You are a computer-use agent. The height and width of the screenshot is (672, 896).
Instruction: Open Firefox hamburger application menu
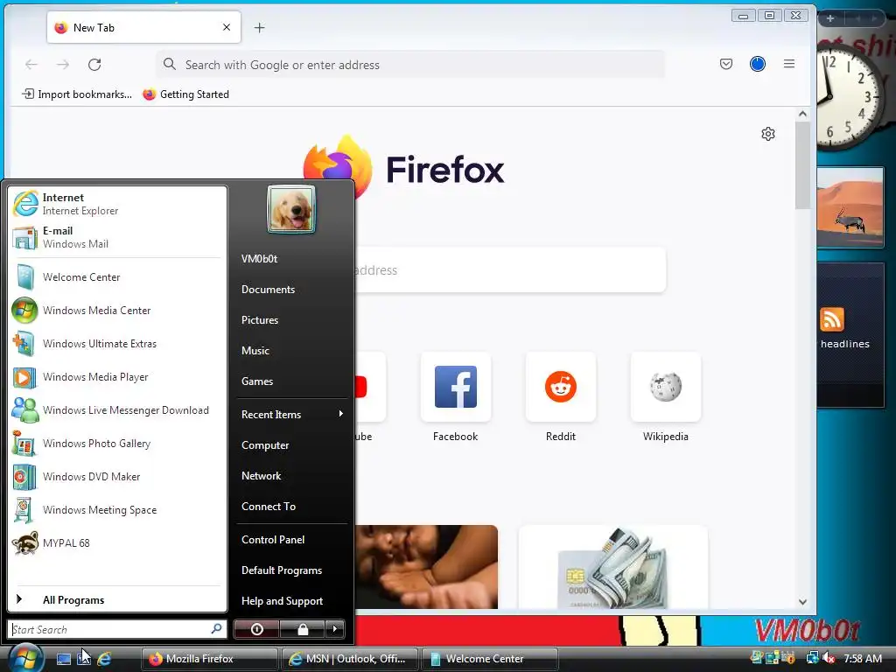tap(789, 64)
